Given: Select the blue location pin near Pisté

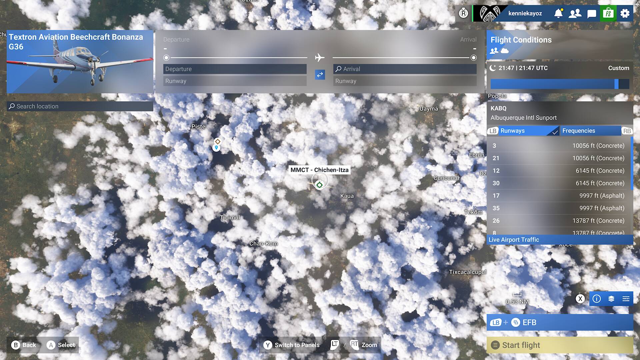Looking at the screenshot, I should (x=216, y=148).
